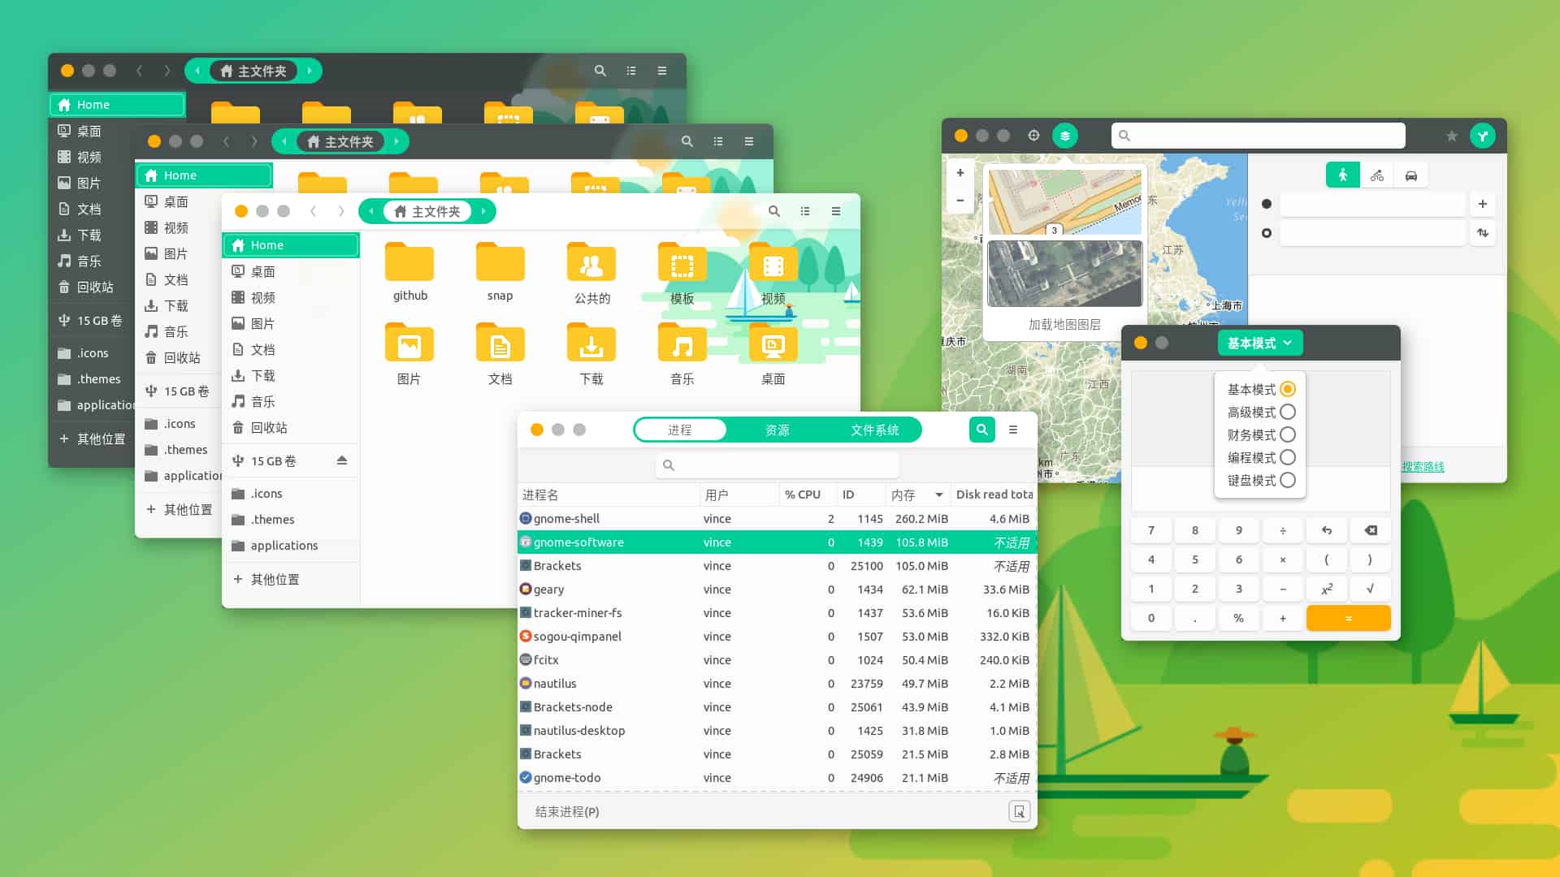Click search button in system monitor header
Viewport: 1560px width, 877px height.
tap(982, 430)
